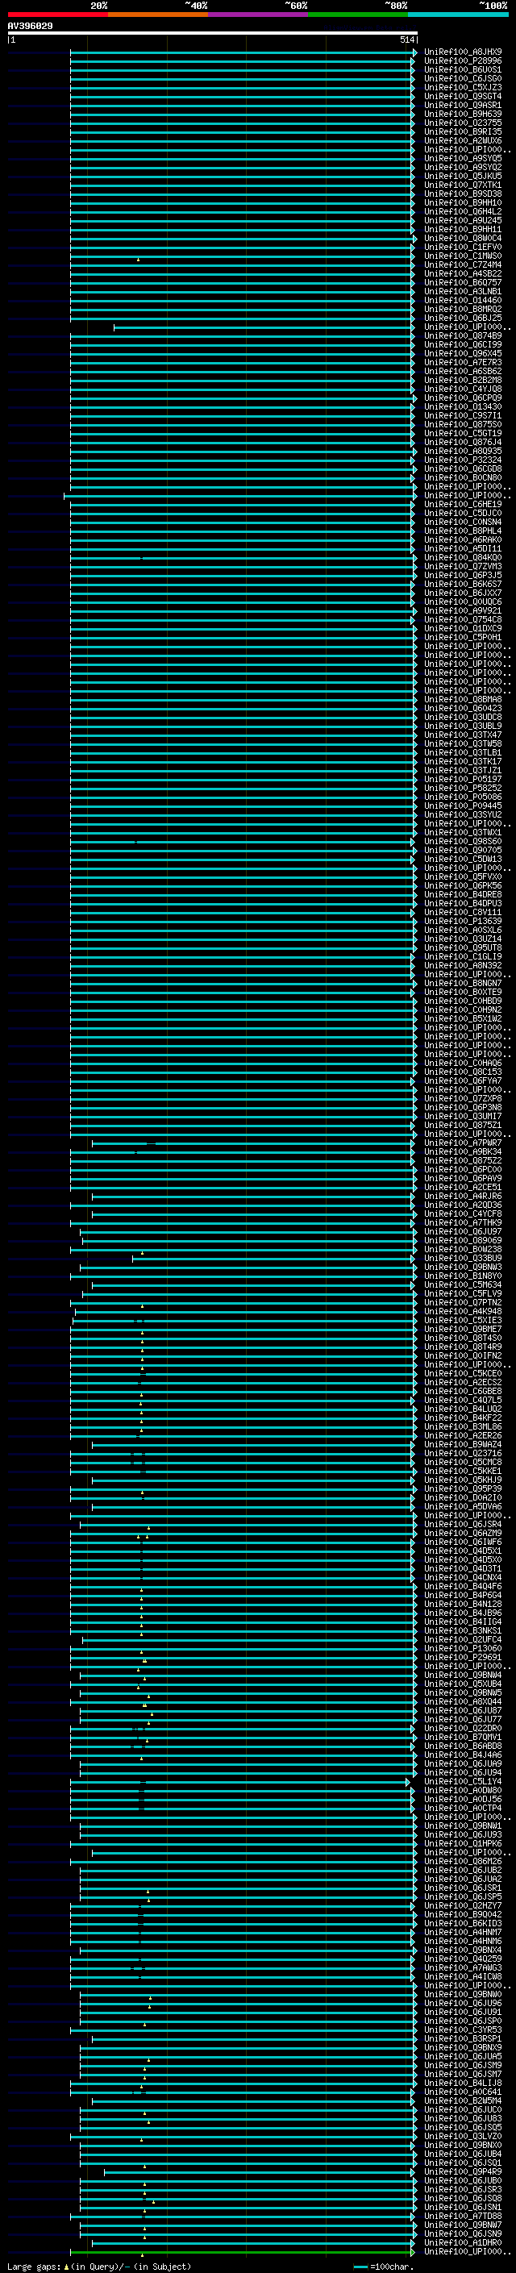Select label UniRef100_P13639

463,920
